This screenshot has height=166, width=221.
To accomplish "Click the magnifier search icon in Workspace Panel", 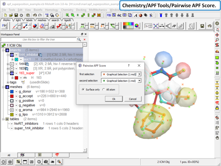I will tap(79, 40).
